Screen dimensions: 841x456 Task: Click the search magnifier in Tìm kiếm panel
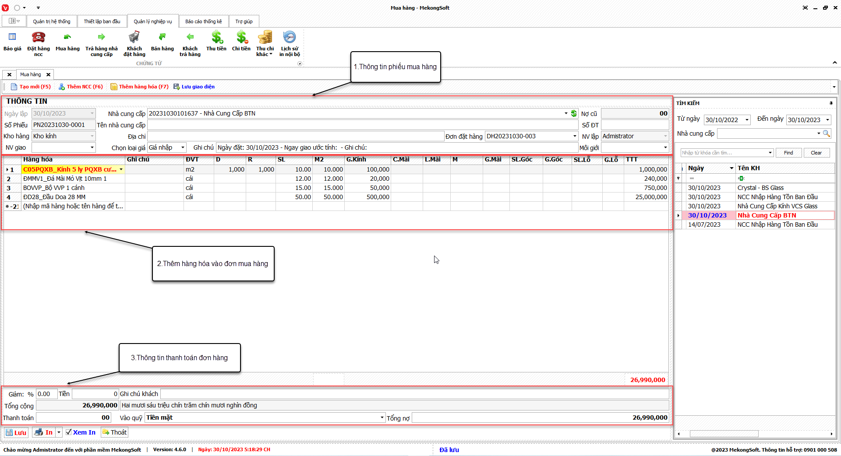tap(826, 133)
